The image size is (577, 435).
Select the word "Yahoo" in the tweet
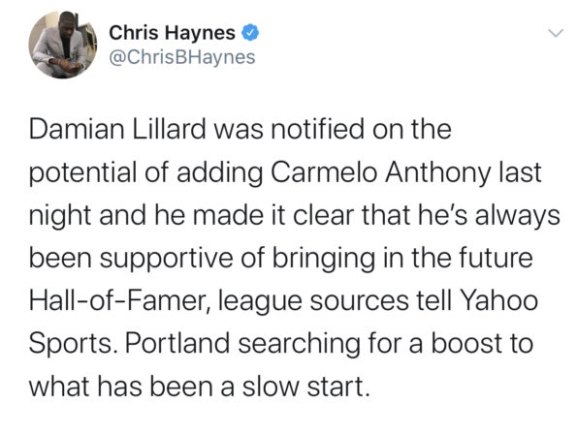[499, 300]
